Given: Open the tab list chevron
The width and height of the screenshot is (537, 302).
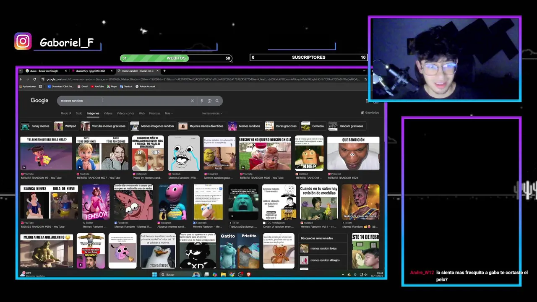Looking at the screenshot, I should (21, 71).
